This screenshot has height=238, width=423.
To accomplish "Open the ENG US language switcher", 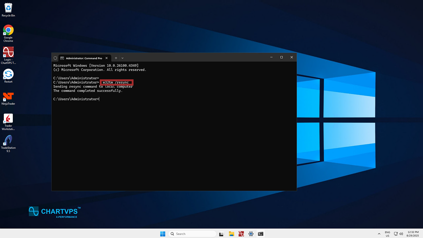I will tap(387, 234).
